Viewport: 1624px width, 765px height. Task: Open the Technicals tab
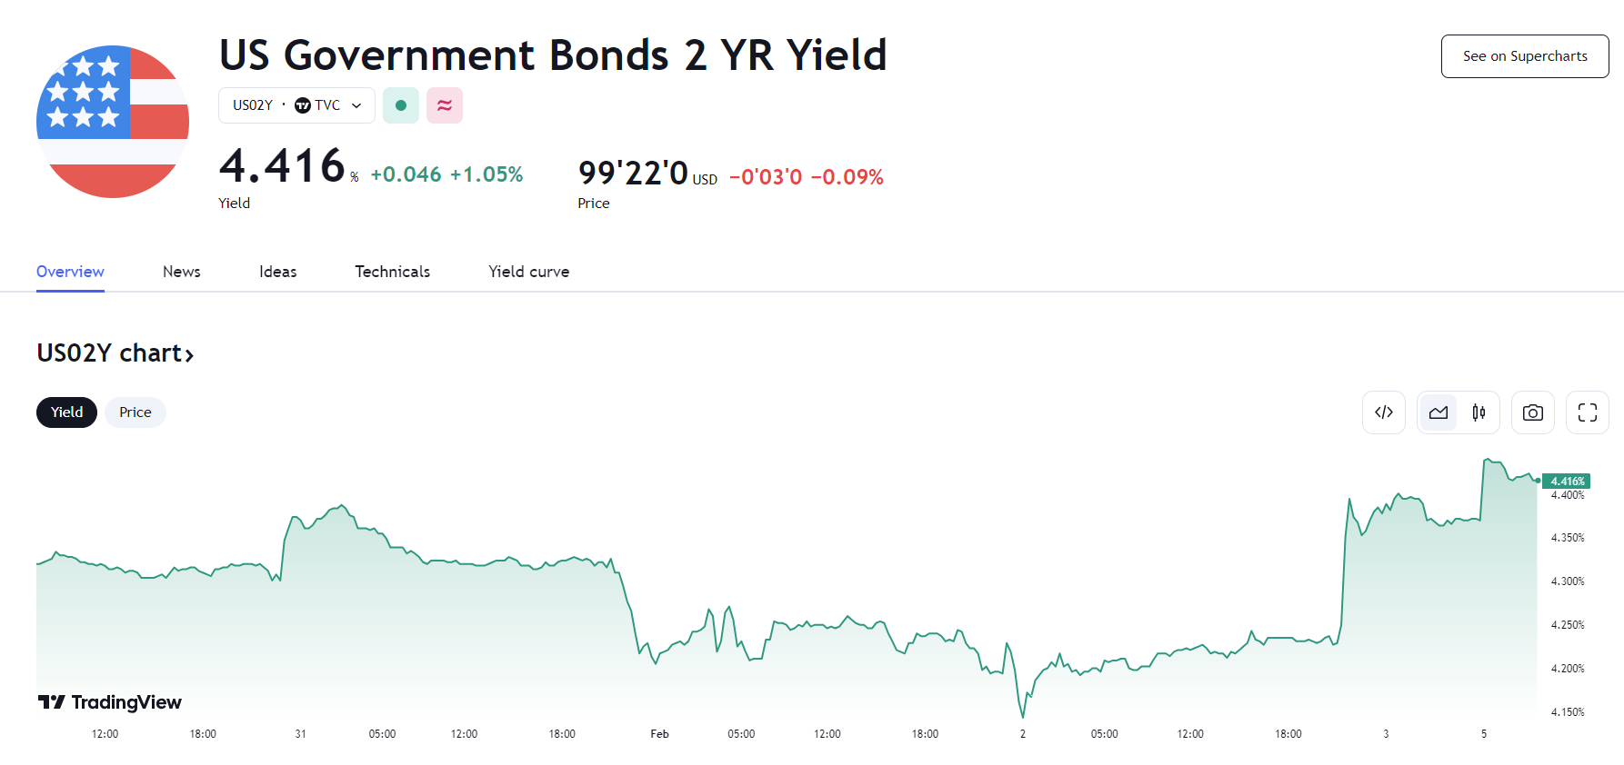tap(392, 272)
